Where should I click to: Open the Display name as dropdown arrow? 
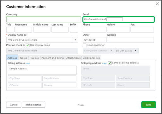(x=75, y=40)
